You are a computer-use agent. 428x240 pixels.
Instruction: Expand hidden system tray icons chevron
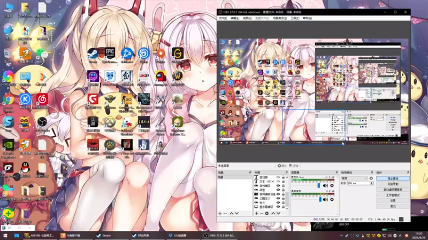[341, 236]
